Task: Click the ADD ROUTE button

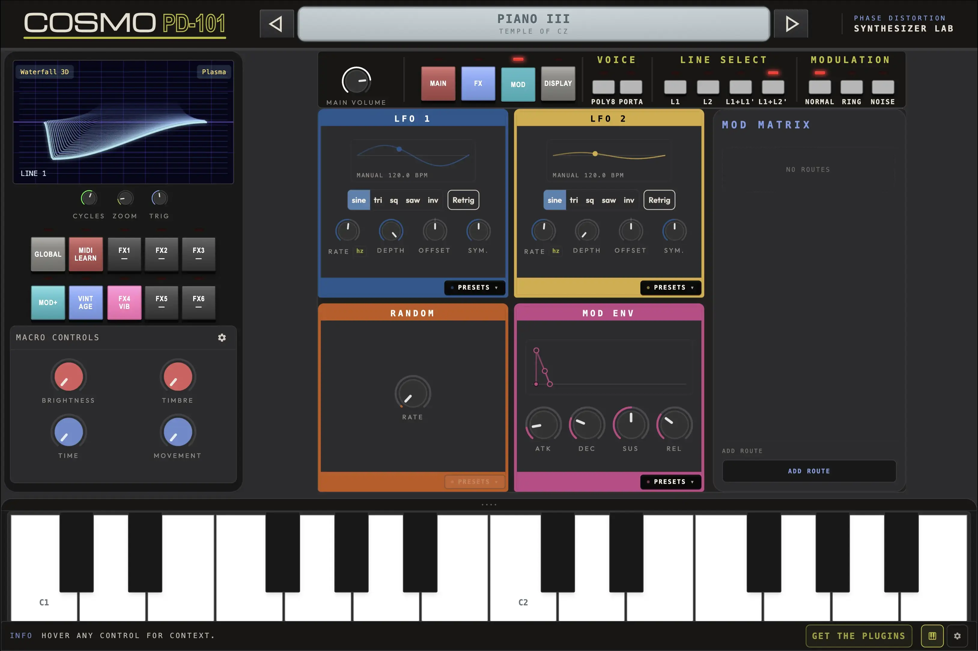Action: tap(809, 471)
